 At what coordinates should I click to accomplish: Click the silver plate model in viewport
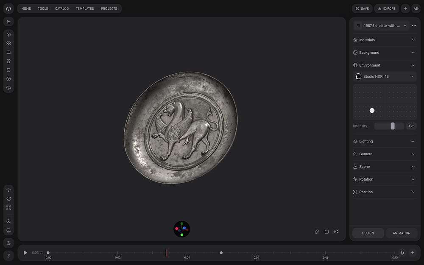181,128
